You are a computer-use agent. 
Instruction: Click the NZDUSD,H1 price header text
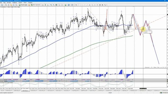10,7
